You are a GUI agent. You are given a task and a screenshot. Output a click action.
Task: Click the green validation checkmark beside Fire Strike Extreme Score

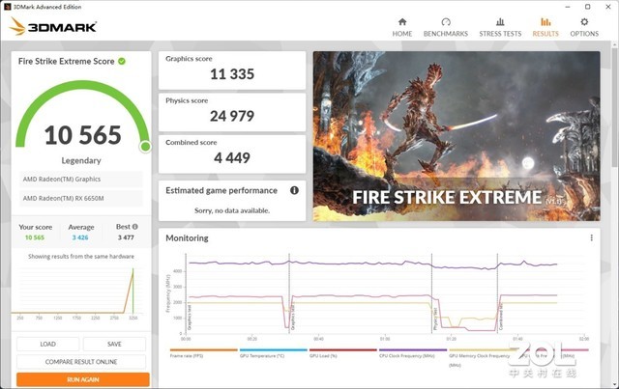(x=122, y=61)
